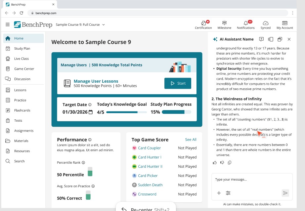Copy the AI assistant response
The width and height of the screenshot is (305, 211).
230,162
